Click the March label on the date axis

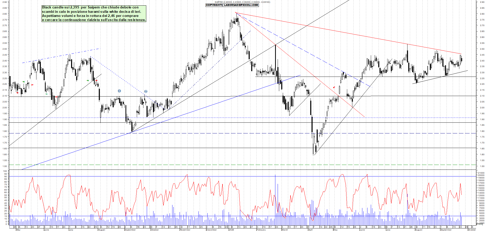(285, 230)
